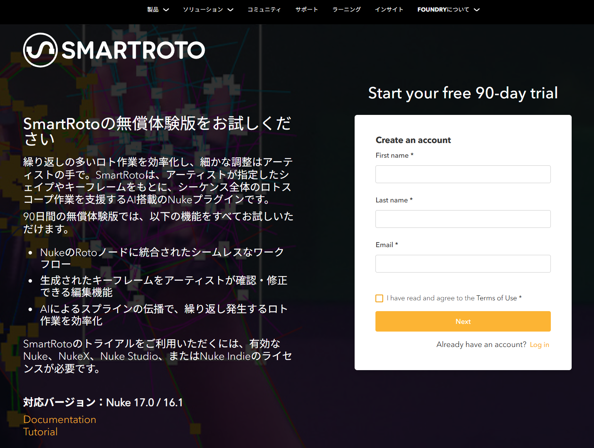This screenshot has width=594, height=448.
Task: Click the SmartRoto circular logo icon
Action: click(40, 50)
